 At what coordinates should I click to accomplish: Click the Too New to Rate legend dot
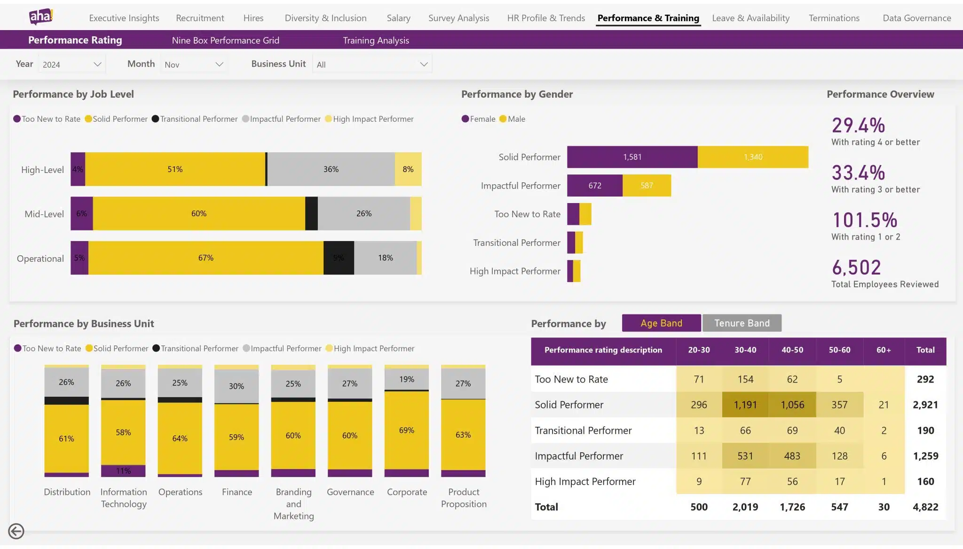[17, 119]
